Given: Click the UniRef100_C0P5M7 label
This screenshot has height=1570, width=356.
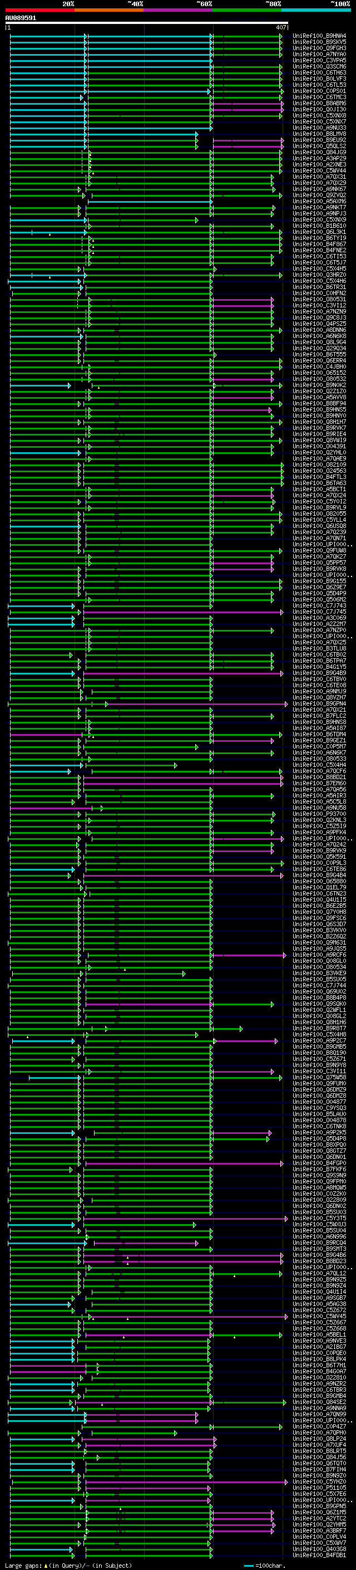Looking at the screenshot, I should click(319, 747).
